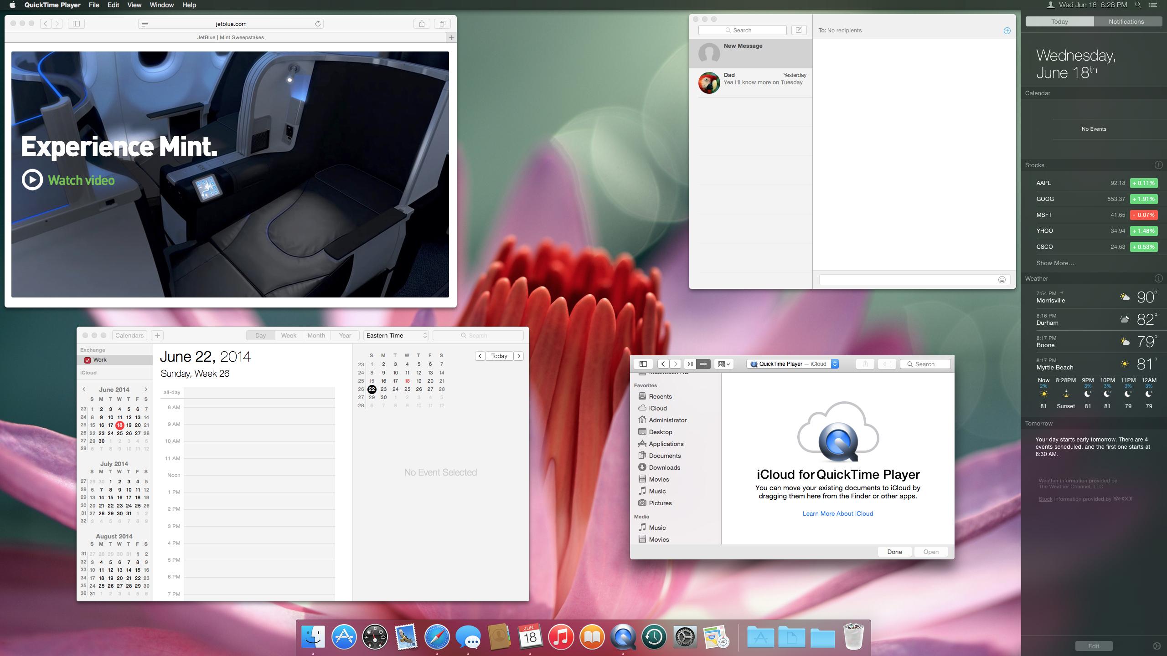Toggle the file dialog sidebar
This screenshot has height=656, width=1167.
pyautogui.click(x=643, y=364)
